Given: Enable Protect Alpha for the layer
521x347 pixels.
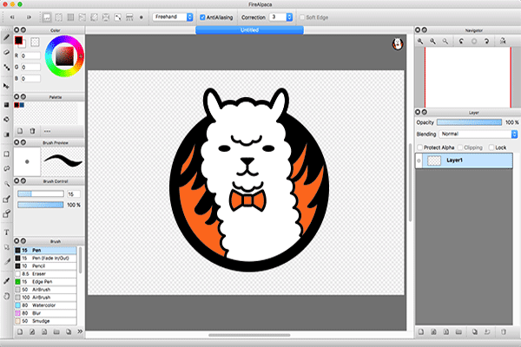Looking at the screenshot, I should pyautogui.click(x=420, y=147).
